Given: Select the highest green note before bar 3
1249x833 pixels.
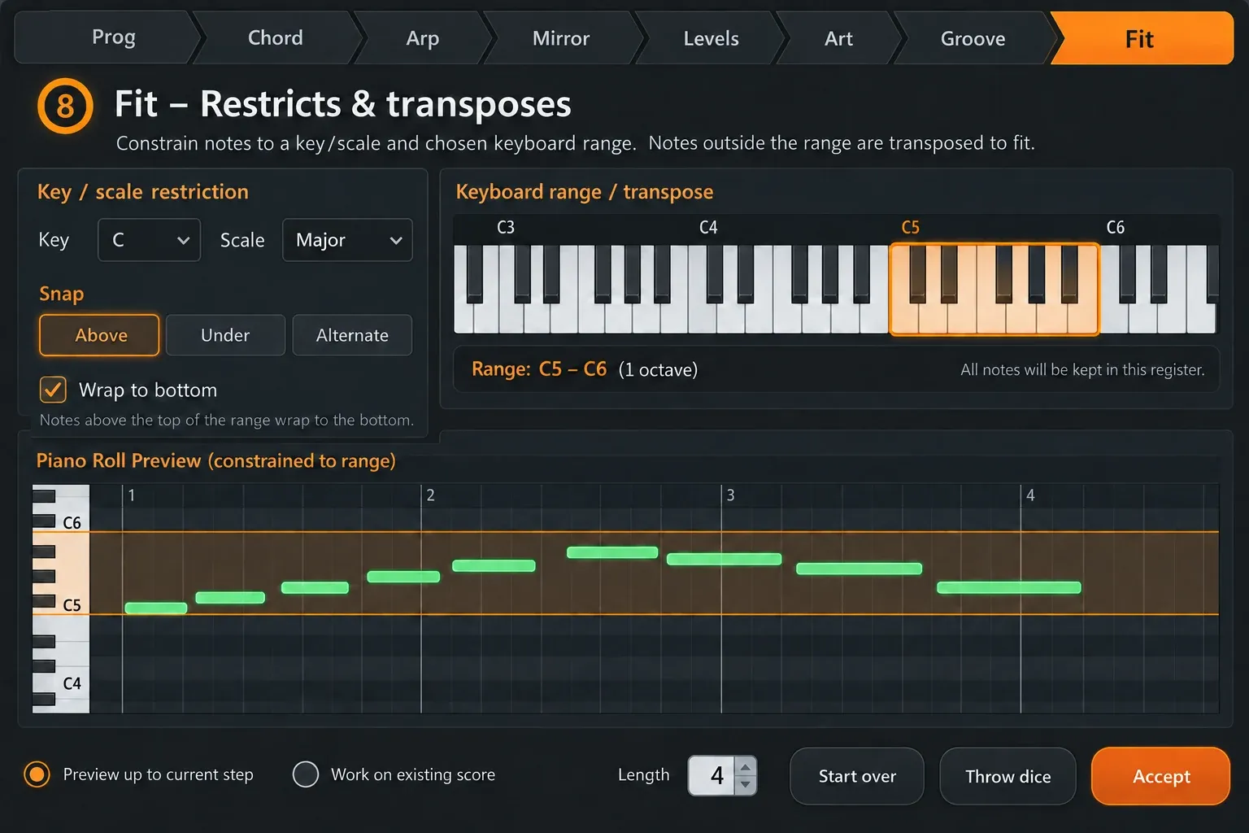Looking at the screenshot, I should [612, 552].
